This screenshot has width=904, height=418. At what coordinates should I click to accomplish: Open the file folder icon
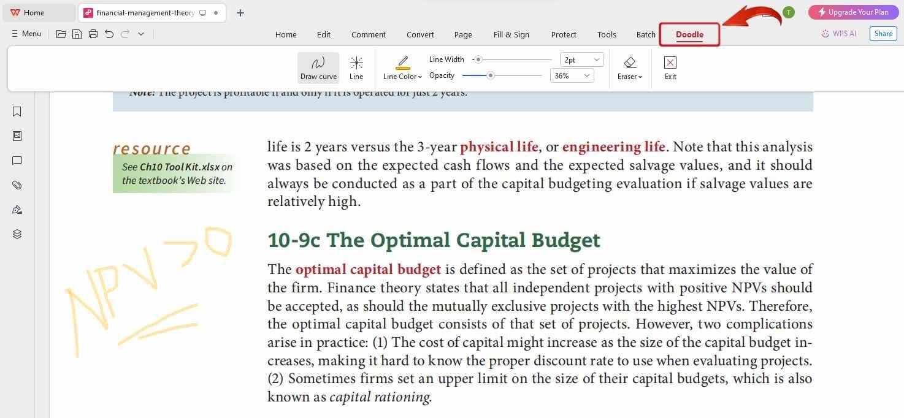(x=61, y=34)
